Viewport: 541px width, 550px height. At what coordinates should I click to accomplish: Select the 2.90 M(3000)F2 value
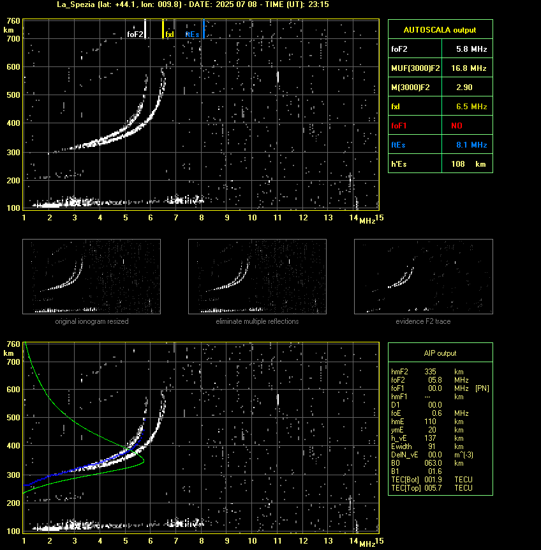[464, 88]
